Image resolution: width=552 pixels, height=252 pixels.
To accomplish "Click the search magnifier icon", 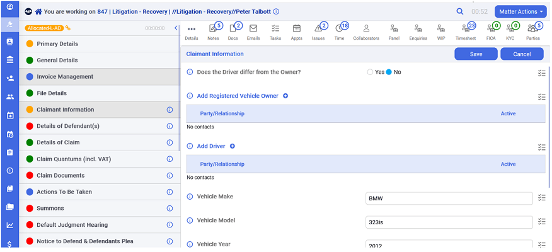I will [x=459, y=11].
